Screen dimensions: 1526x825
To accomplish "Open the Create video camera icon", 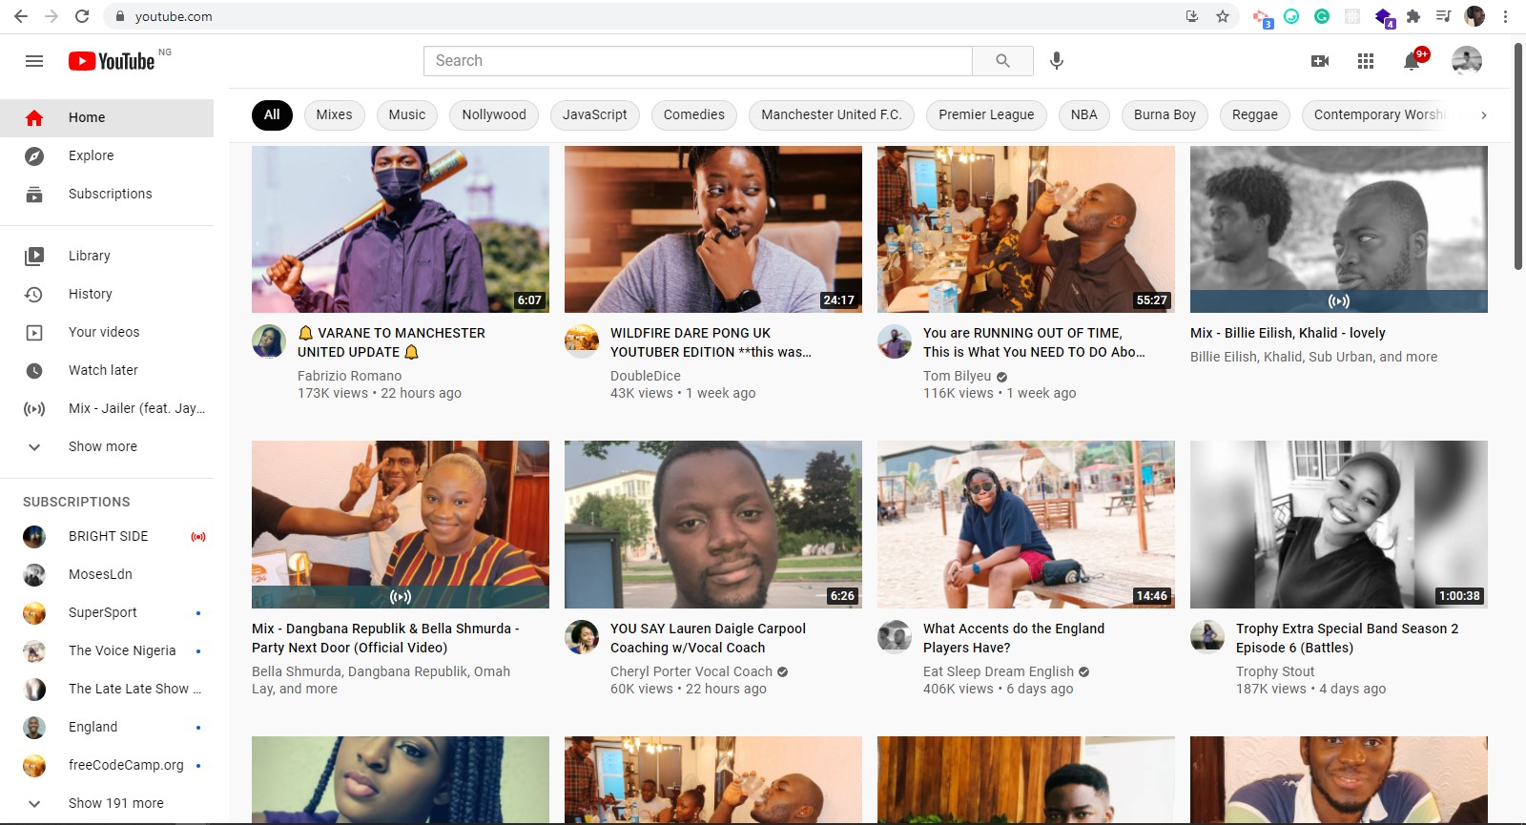I will click(1320, 61).
